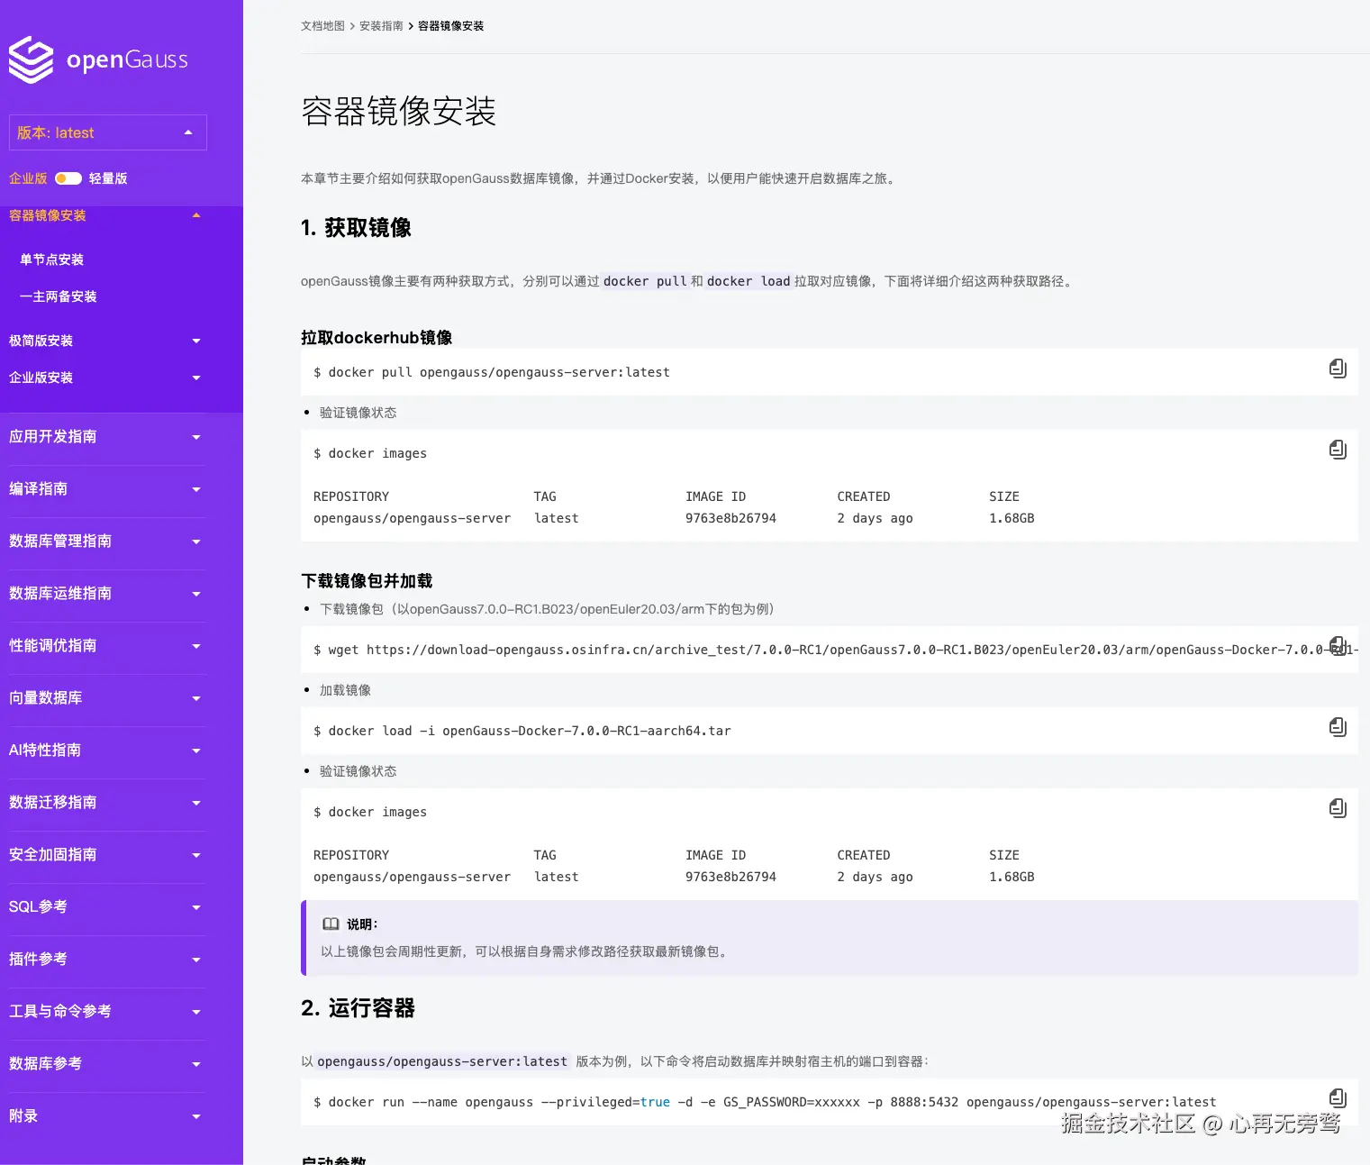Expand 数据迁移指南 in the sidebar
The width and height of the screenshot is (1370, 1165).
tap(196, 803)
